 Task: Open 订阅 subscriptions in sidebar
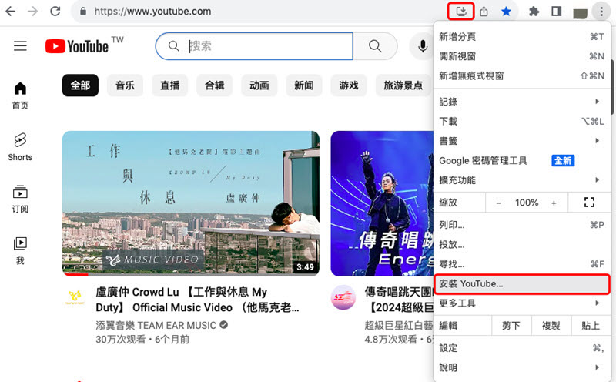(20, 199)
